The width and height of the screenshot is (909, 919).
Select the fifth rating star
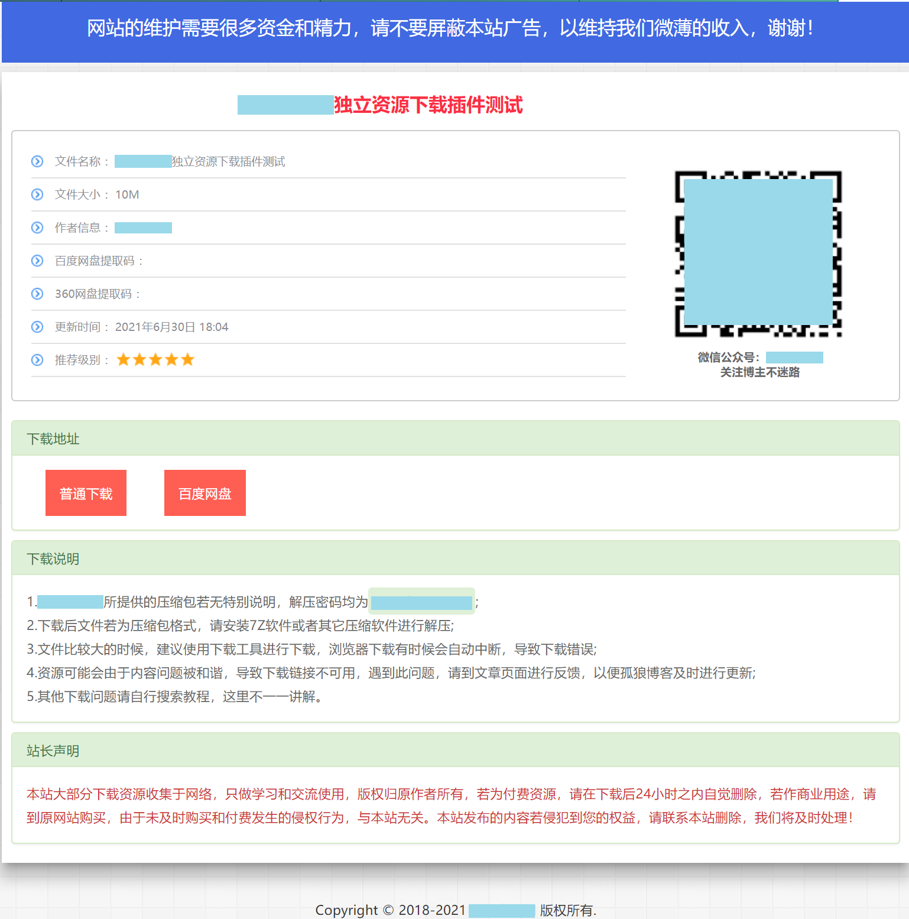coord(188,359)
